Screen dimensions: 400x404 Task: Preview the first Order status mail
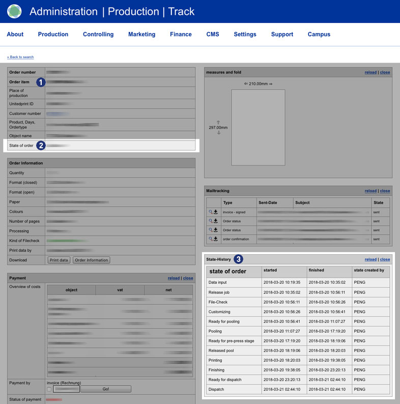[x=210, y=221]
